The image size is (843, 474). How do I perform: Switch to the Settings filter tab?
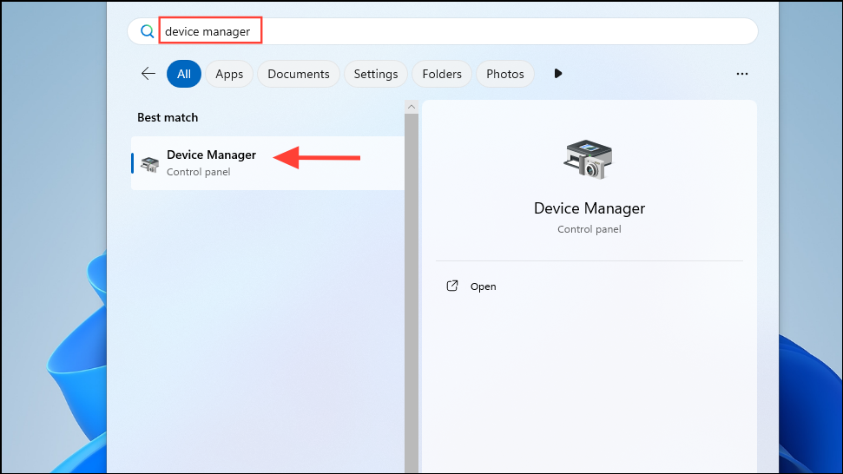(x=376, y=74)
